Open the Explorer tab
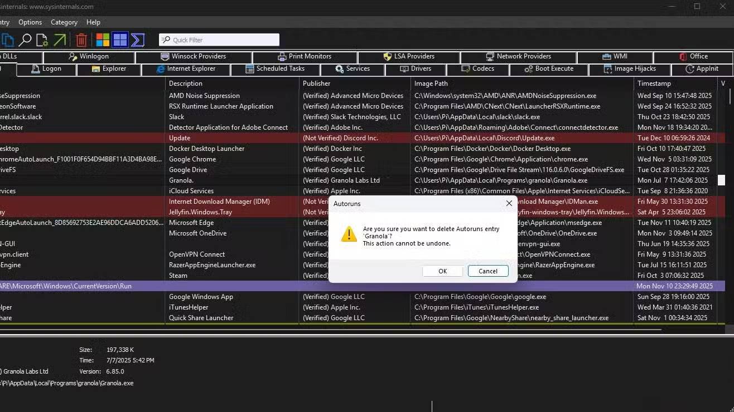Viewport: 734px width, 412px height. point(109,68)
